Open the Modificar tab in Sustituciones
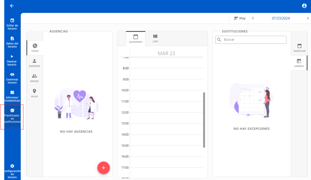 tap(299, 48)
